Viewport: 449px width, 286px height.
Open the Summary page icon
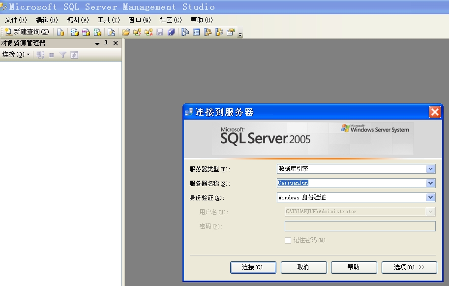196,32
